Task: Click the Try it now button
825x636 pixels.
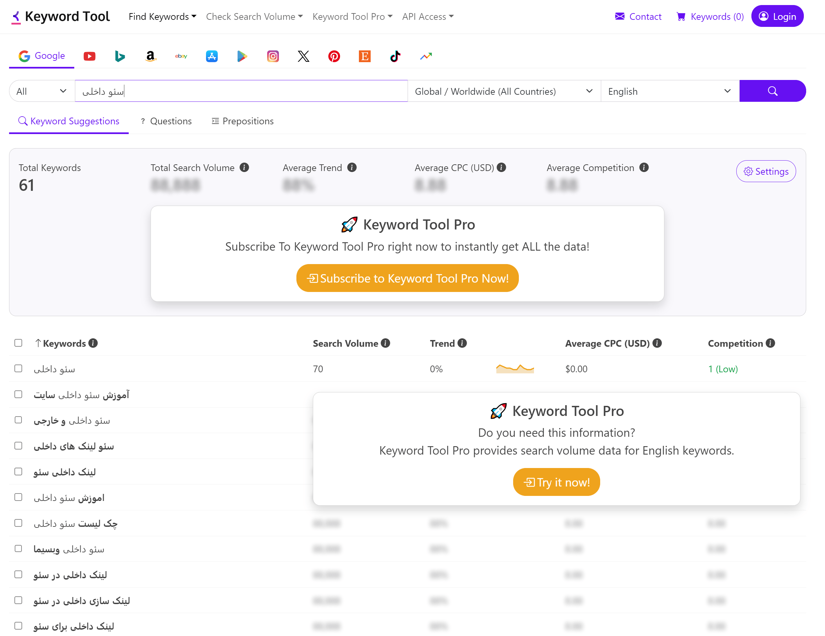Action: click(556, 482)
